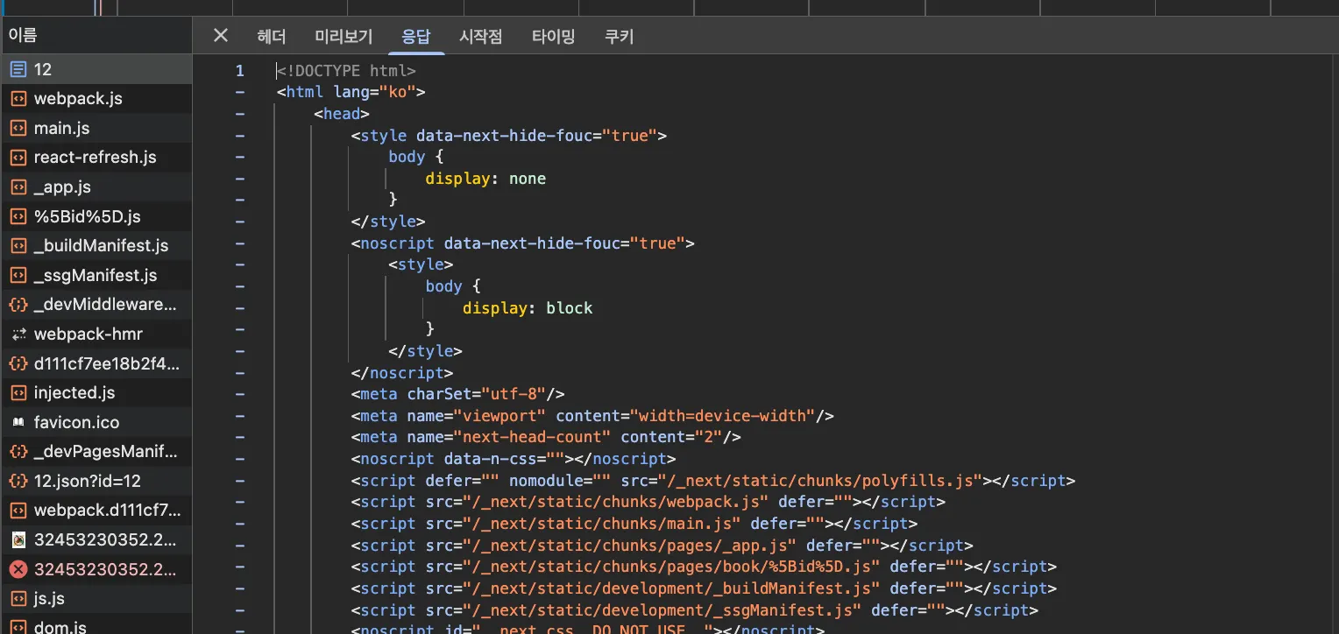1339x634 pixels.
Task: Select the main.js request
Action: pos(96,128)
